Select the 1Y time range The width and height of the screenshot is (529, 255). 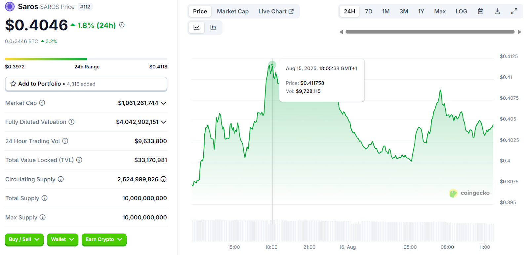coord(421,11)
